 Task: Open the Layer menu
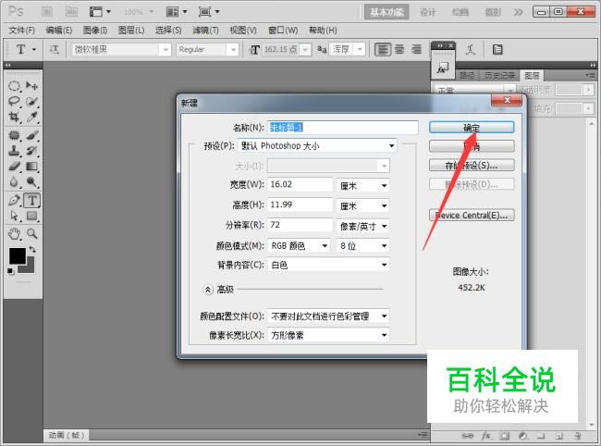click(131, 30)
